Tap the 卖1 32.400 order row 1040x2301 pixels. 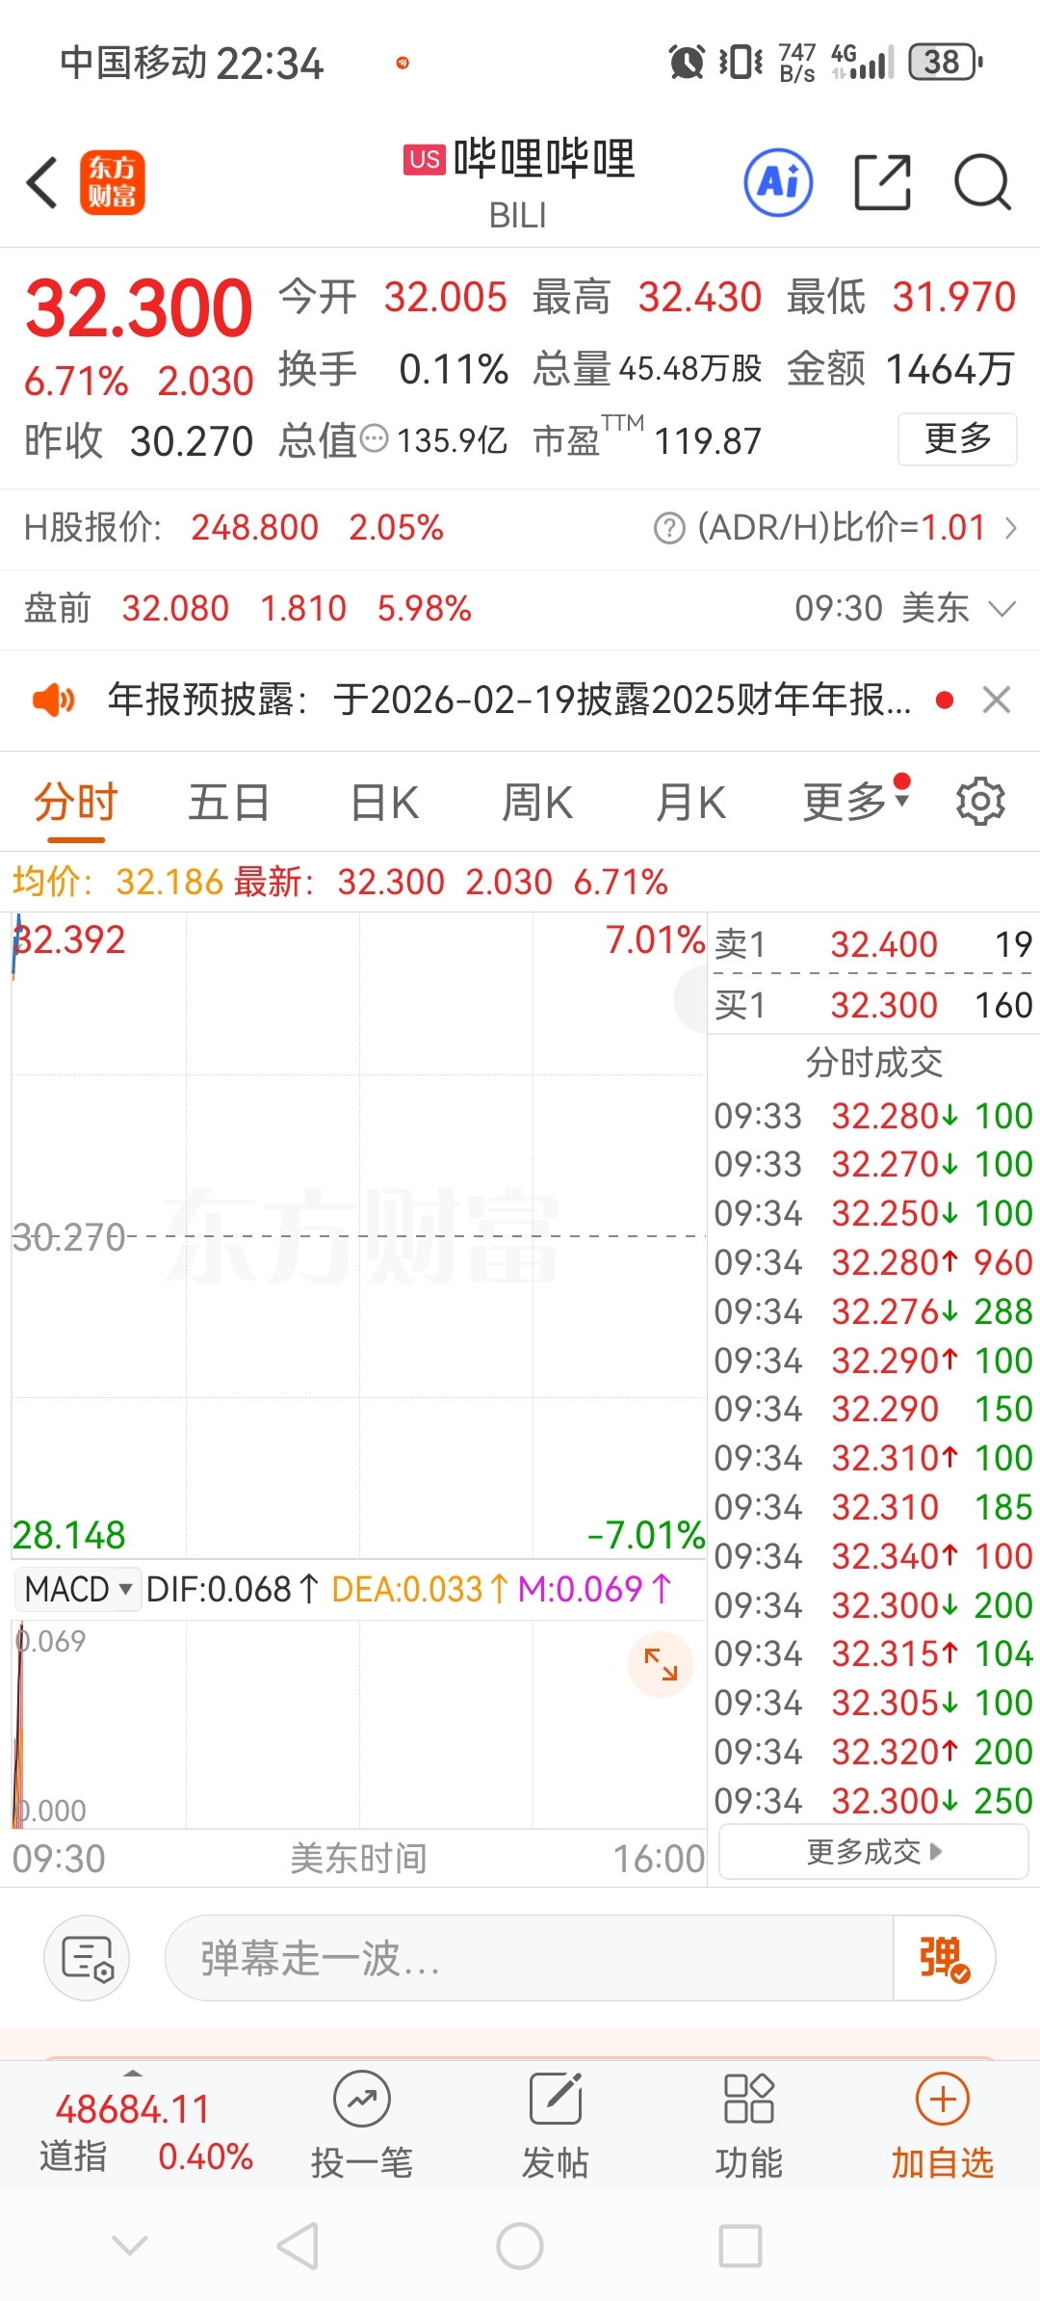point(873,943)
